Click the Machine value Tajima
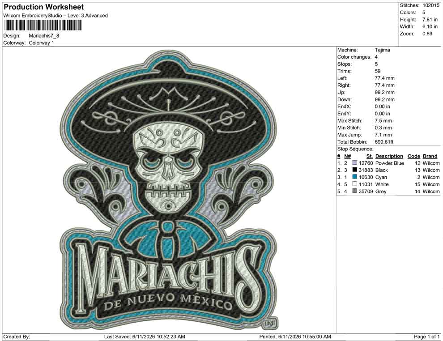 point(382,50)
